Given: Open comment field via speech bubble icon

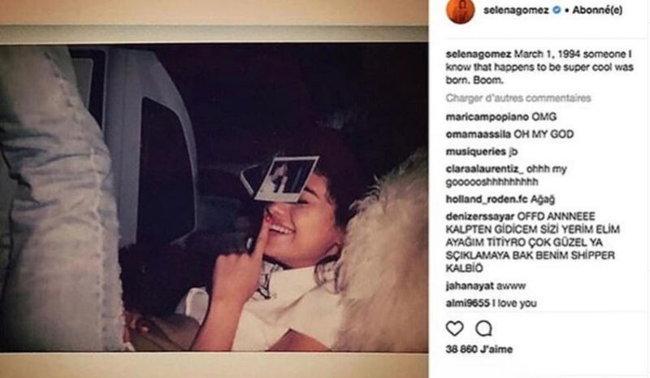Looking at the screenshot, I should tap(483, 328).
